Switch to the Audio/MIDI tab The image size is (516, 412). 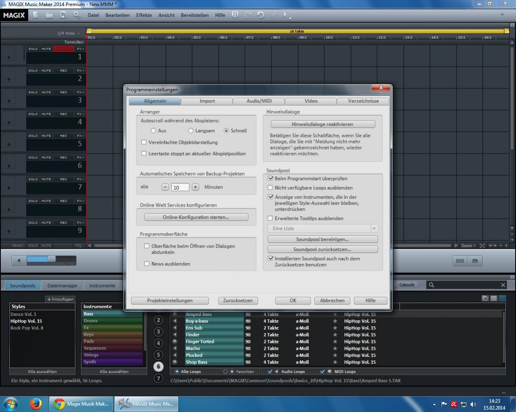[x=259, y=101]
